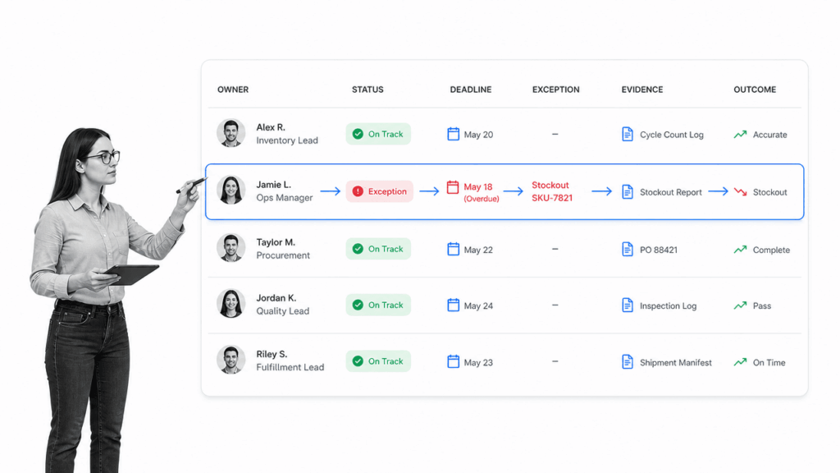Click the Procurement role label
Screen dimensions: 840x473
pyautogui.click(x=283, y=255)
